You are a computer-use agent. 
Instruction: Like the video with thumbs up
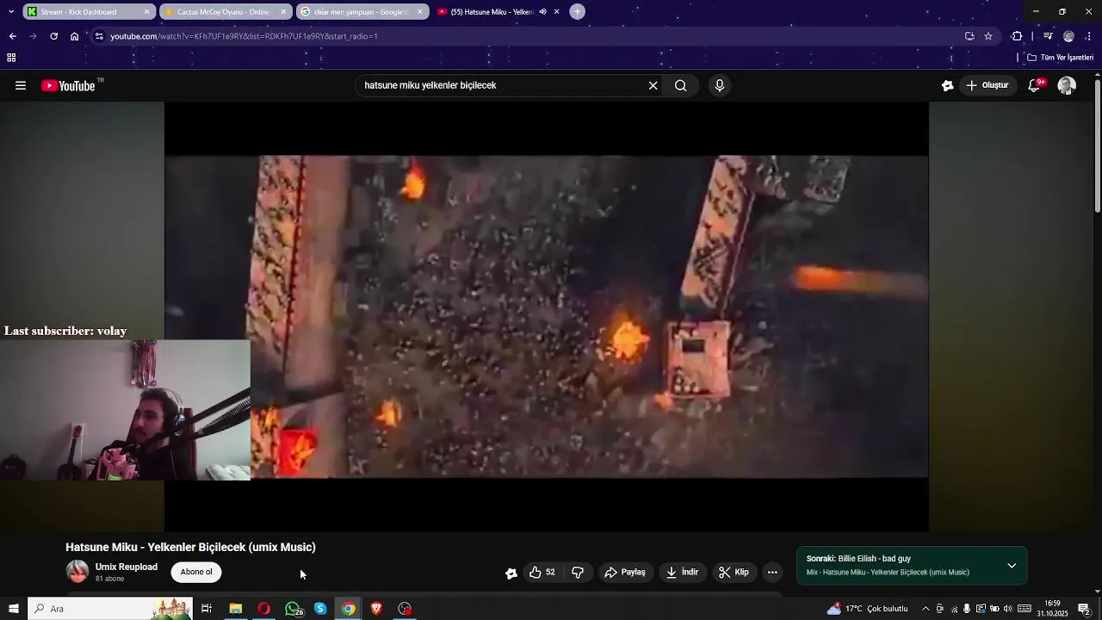(x=542, y=572)
